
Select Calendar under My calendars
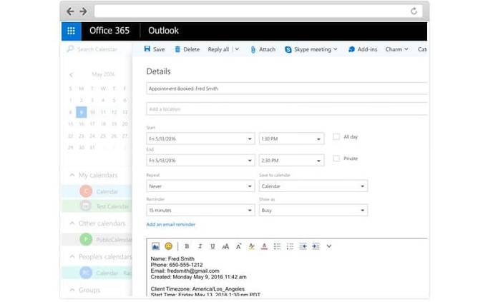click(x=97, y=191)
